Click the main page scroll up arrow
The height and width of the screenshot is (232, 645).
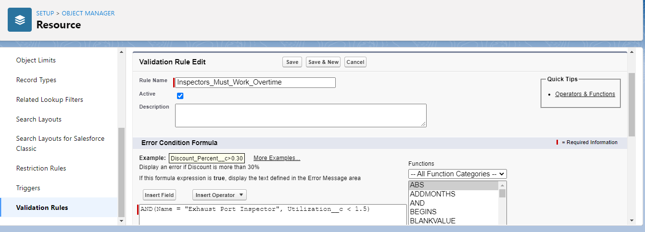pyautogui.click(x=632, y=52)
